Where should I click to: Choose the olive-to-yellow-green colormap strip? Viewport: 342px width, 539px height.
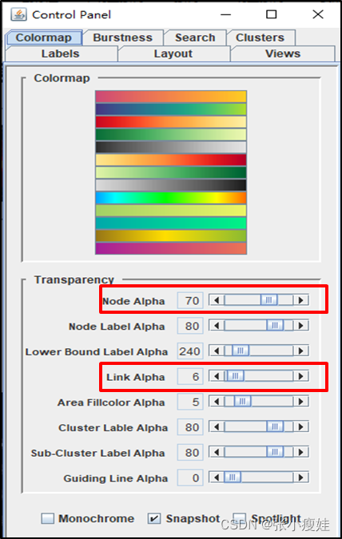[171, 210]
